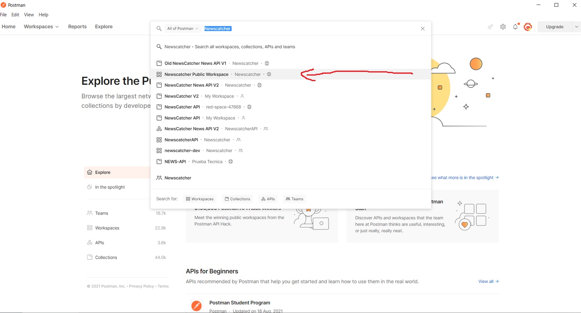
Task: Click the Postman app logo in title bar
Action: click(3, 5)
